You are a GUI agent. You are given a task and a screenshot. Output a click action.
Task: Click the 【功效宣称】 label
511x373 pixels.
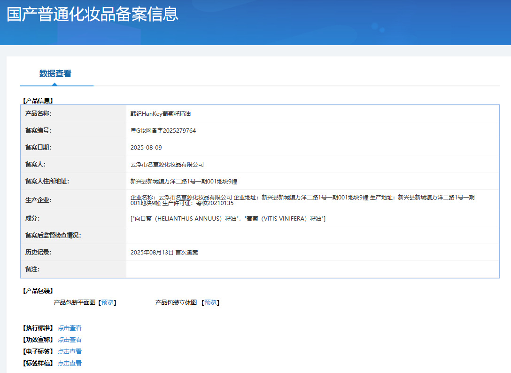pos(38,340)
